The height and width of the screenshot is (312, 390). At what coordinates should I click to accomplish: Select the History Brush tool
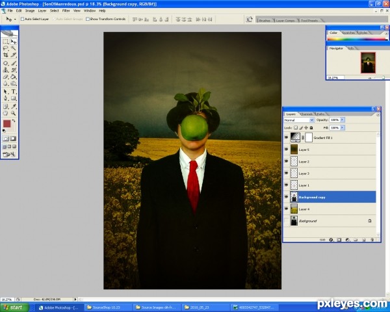14,70
